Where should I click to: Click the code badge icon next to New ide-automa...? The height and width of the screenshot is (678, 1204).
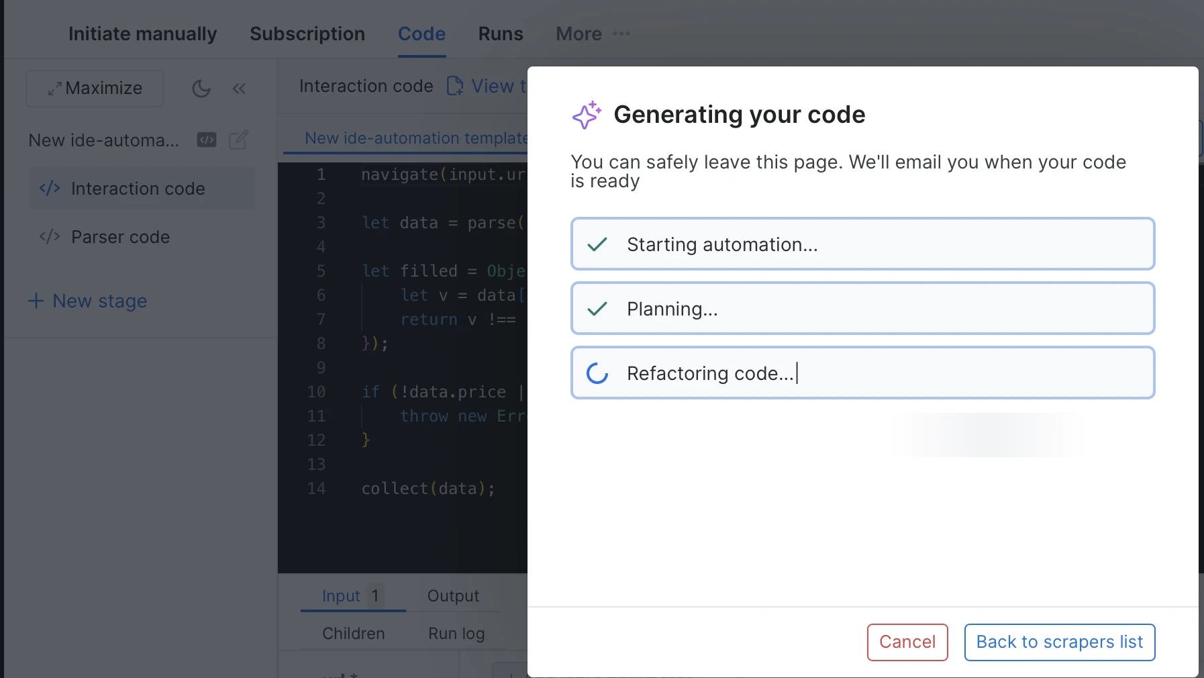[x=207, y=140]
